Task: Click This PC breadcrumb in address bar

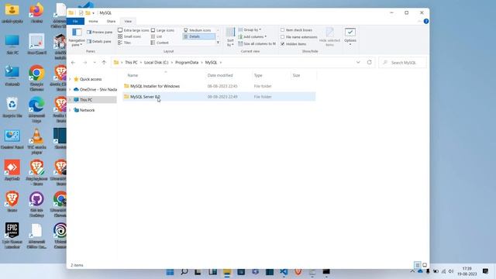Action: (131, 63)
